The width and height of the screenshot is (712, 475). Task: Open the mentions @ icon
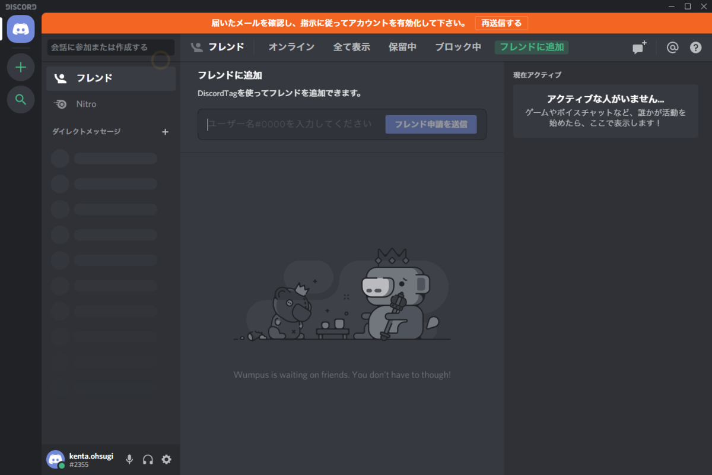(x=672, y=47)
